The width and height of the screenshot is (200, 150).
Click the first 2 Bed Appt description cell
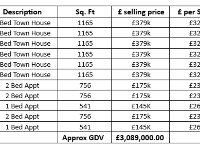click(22, 86)
